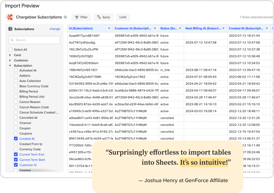
Task: Select next billing cell 2024-07-12 10:47:58
Action: pyautogui.click(x=206, y=42)
